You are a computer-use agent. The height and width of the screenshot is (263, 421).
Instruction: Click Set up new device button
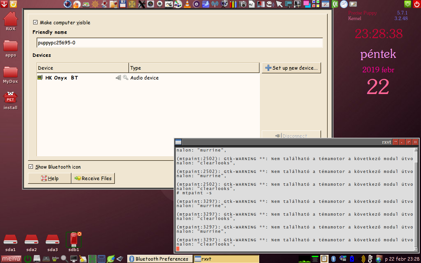point(291,68)
